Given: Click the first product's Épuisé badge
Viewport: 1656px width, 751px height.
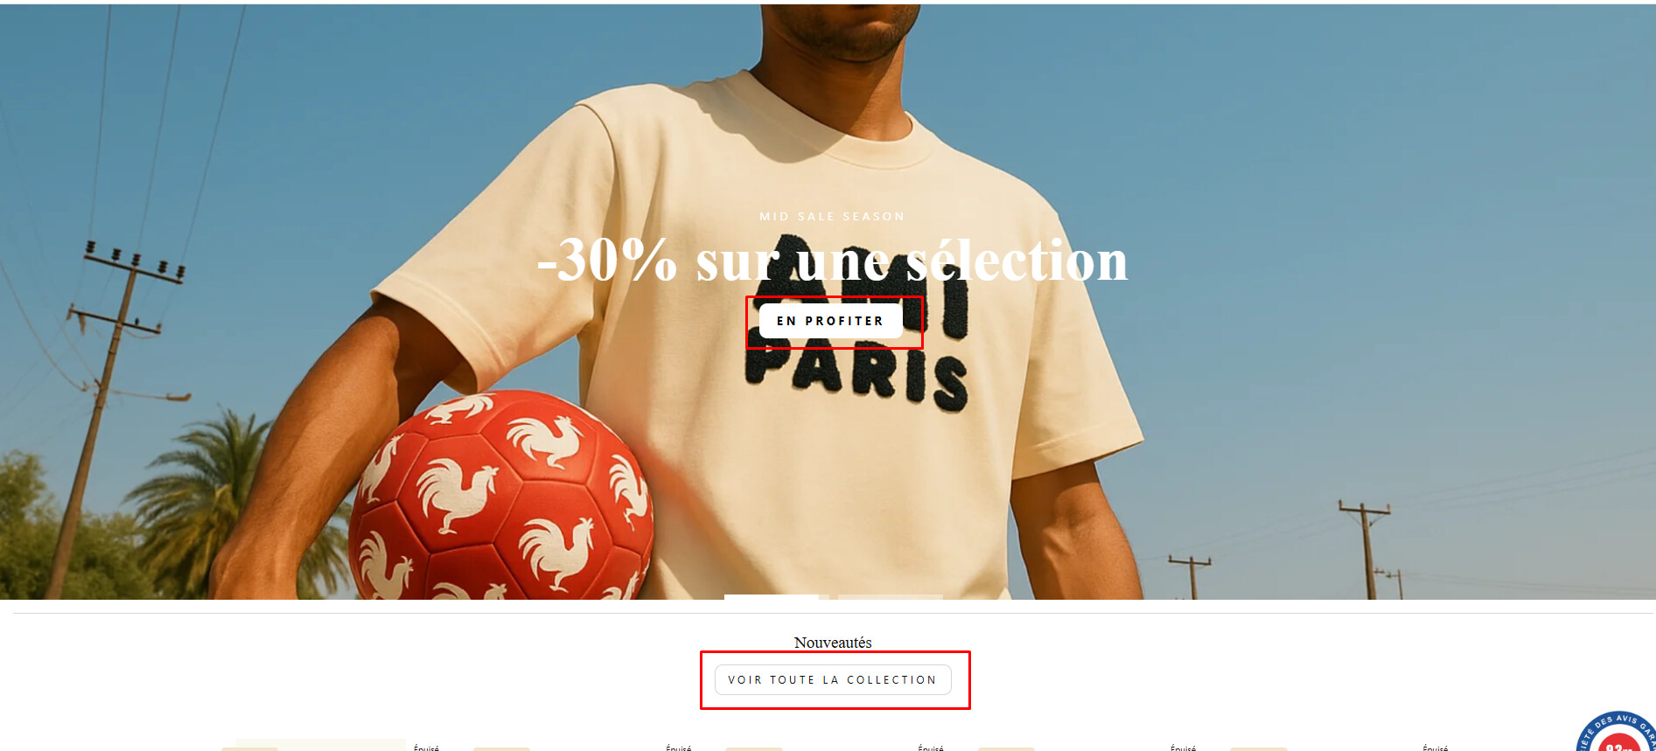Looking at the screenshot, I should click(x=426, y=748).
